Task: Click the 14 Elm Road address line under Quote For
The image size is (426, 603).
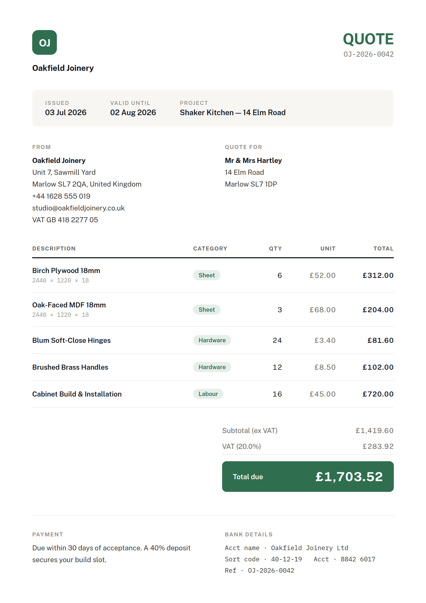Action: point(244,172)
